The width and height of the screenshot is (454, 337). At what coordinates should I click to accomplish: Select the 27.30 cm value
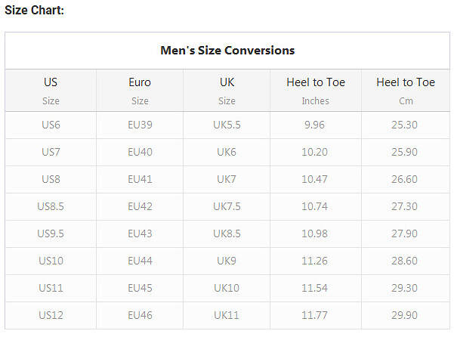click(x=406, y=206)
